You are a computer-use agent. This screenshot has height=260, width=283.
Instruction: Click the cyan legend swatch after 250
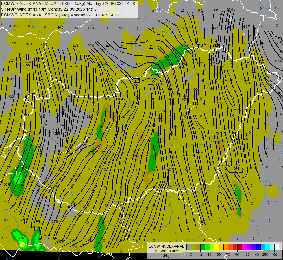tap(267, 247)
